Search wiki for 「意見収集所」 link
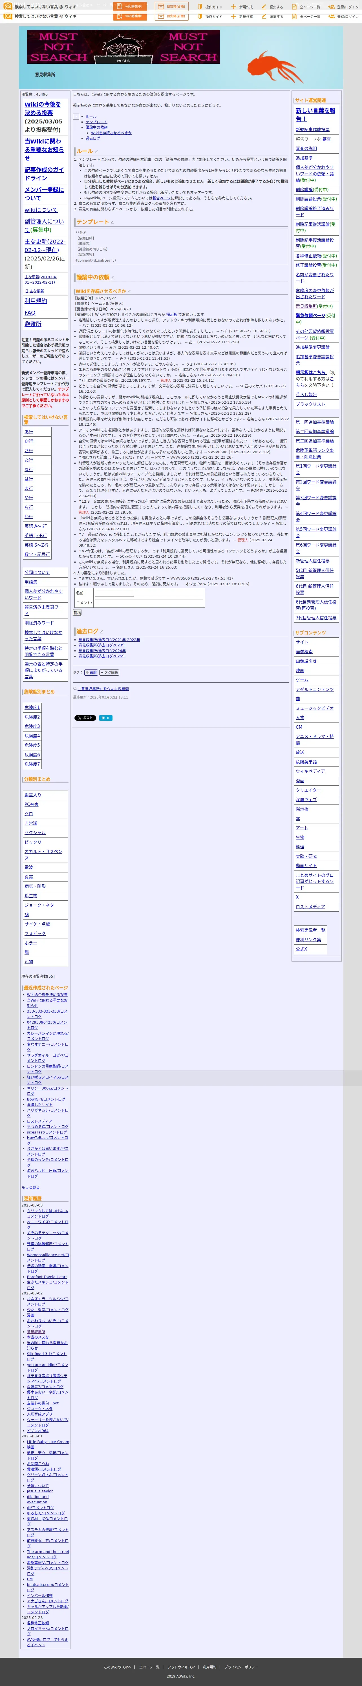Image resolution: width=362 pixels, height=1686 pixels. point(103,689)
